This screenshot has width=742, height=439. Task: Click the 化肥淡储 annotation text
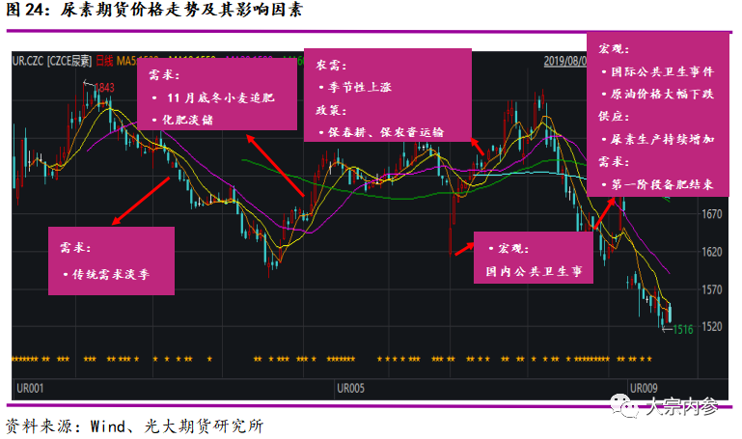click(188, 120)
